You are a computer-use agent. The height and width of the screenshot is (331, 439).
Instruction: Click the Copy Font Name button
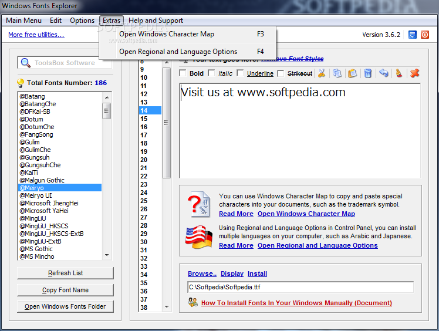pos(65,290)
